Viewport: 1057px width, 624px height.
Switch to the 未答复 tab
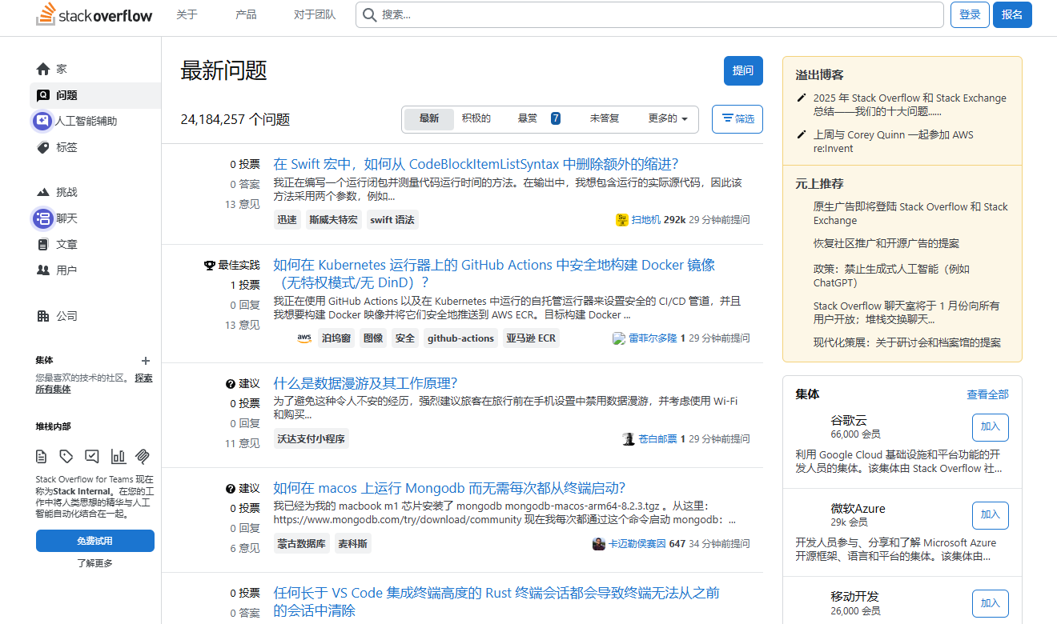604,119
